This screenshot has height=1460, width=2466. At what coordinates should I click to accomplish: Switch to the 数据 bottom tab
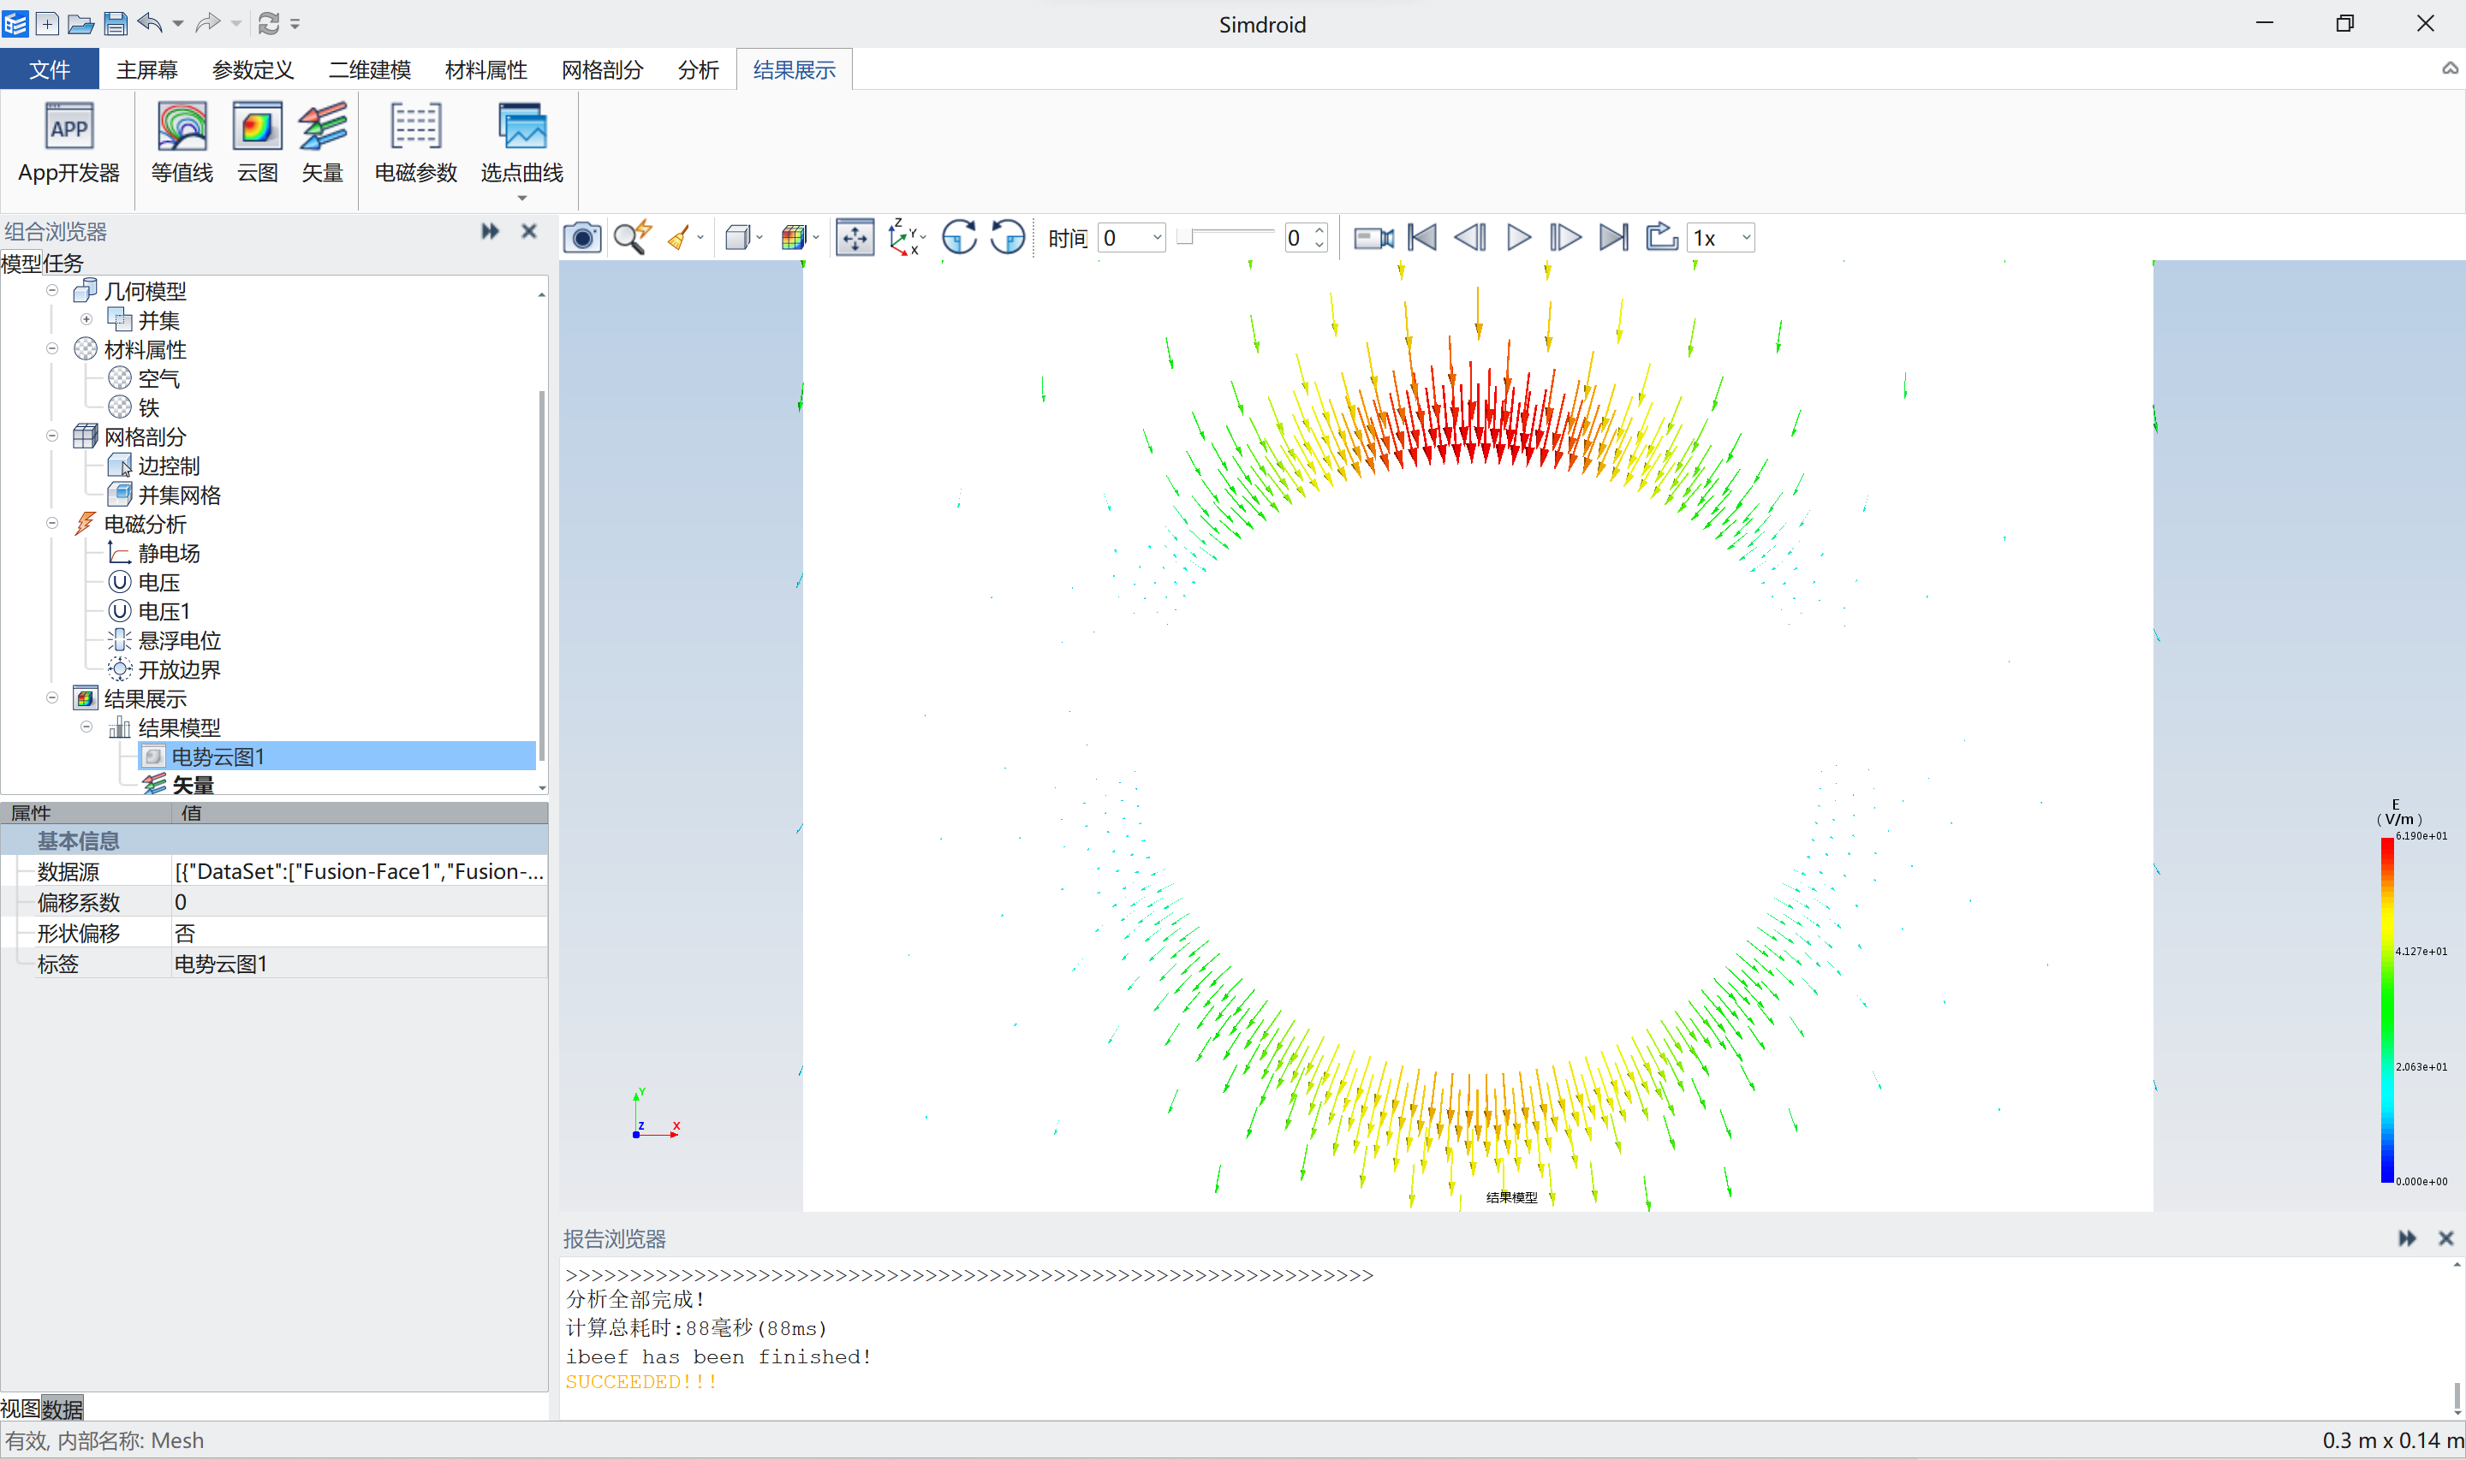point(62,1409)
